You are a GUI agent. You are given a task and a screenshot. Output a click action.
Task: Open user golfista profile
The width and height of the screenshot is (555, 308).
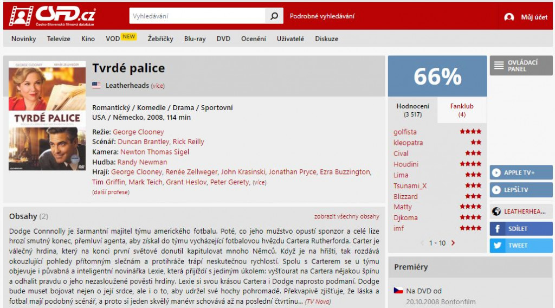coord(405,132)
